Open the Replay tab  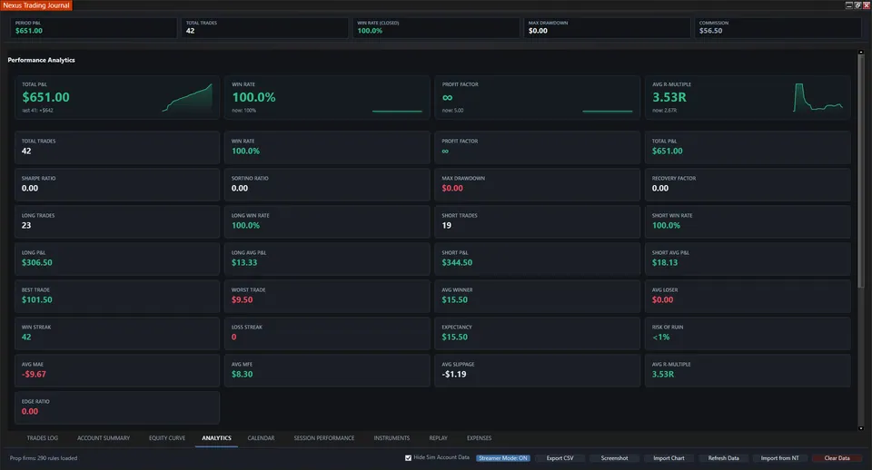[438, 437]
